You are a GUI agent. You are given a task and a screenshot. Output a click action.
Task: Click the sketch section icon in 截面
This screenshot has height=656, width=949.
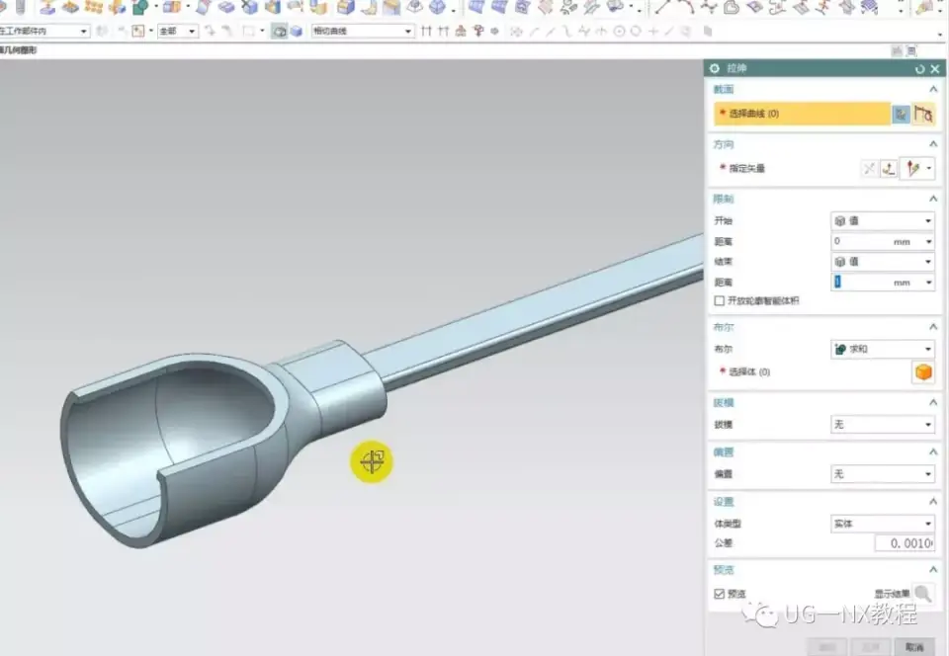point(902,114)
